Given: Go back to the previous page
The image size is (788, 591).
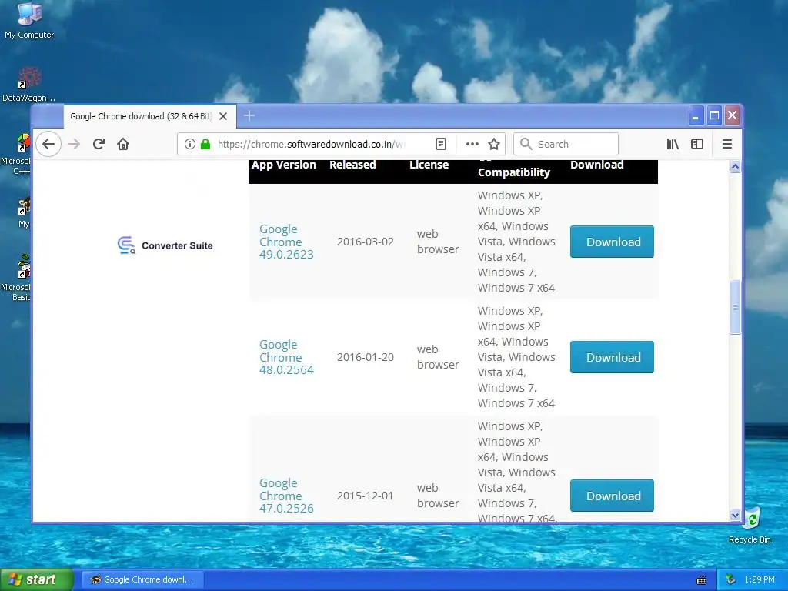Looking at the screenshot, I should pyautogui.click(x=48, y=144).
